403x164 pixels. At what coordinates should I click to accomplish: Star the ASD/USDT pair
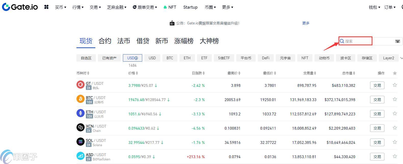pyautogui.click(x=395, y=156)
